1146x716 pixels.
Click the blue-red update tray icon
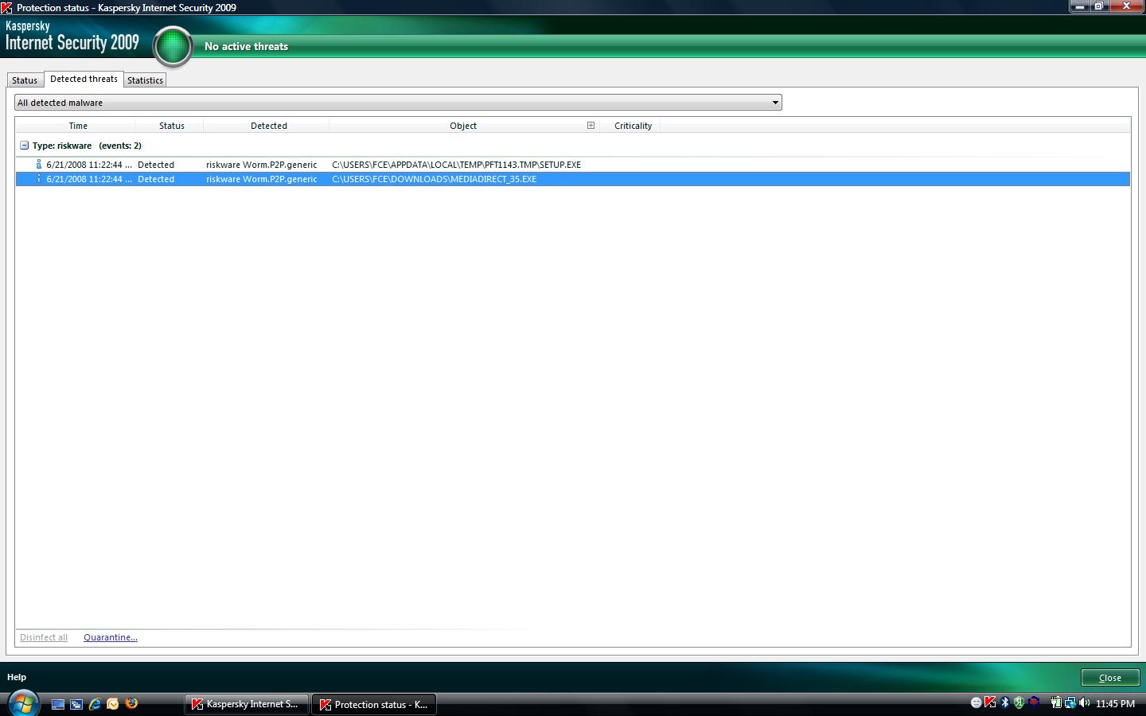pyautogui.click(x=1034, y=702)
